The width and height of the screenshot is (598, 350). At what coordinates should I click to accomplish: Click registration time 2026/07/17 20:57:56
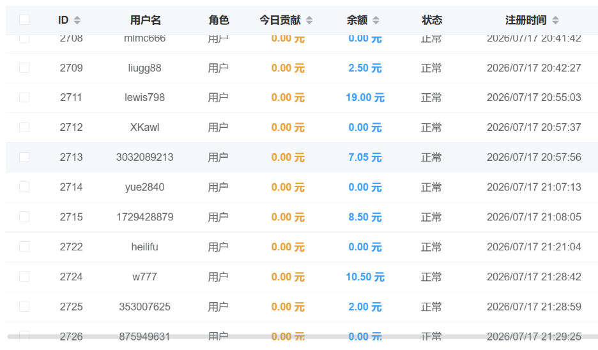534,157
